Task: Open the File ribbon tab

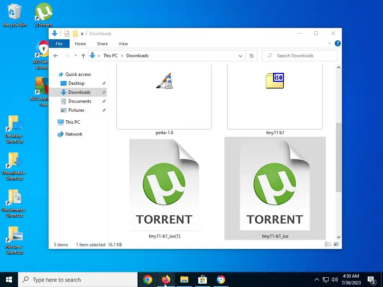Action: tap(59, 44)
